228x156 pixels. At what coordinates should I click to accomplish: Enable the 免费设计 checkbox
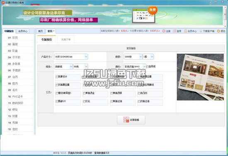pos(57,77)
